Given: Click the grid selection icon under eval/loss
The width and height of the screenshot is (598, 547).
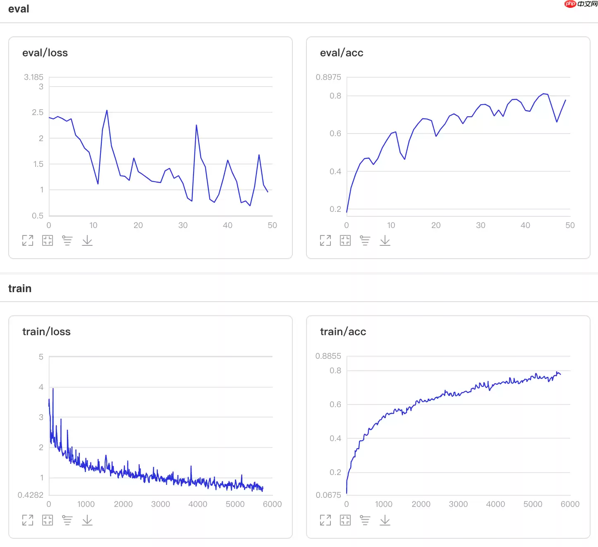Looking at the screenshot, I should coord(48,240).
